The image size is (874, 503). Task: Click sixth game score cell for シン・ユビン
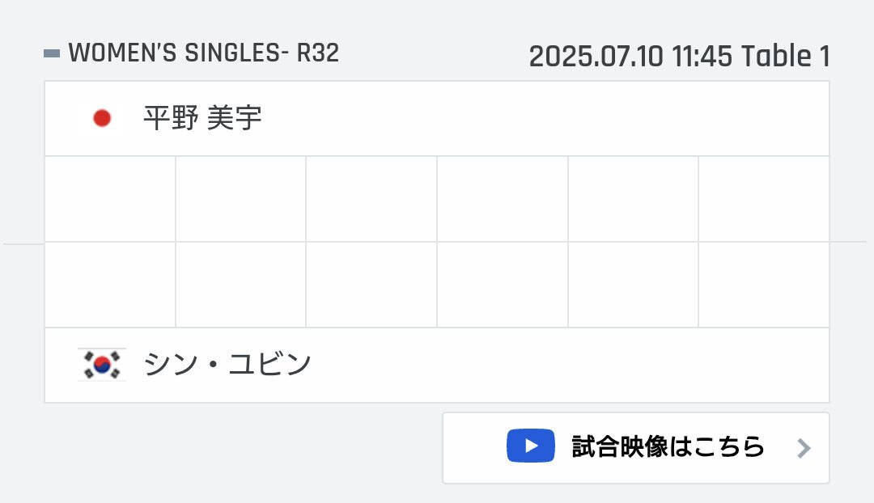[764, 285]
